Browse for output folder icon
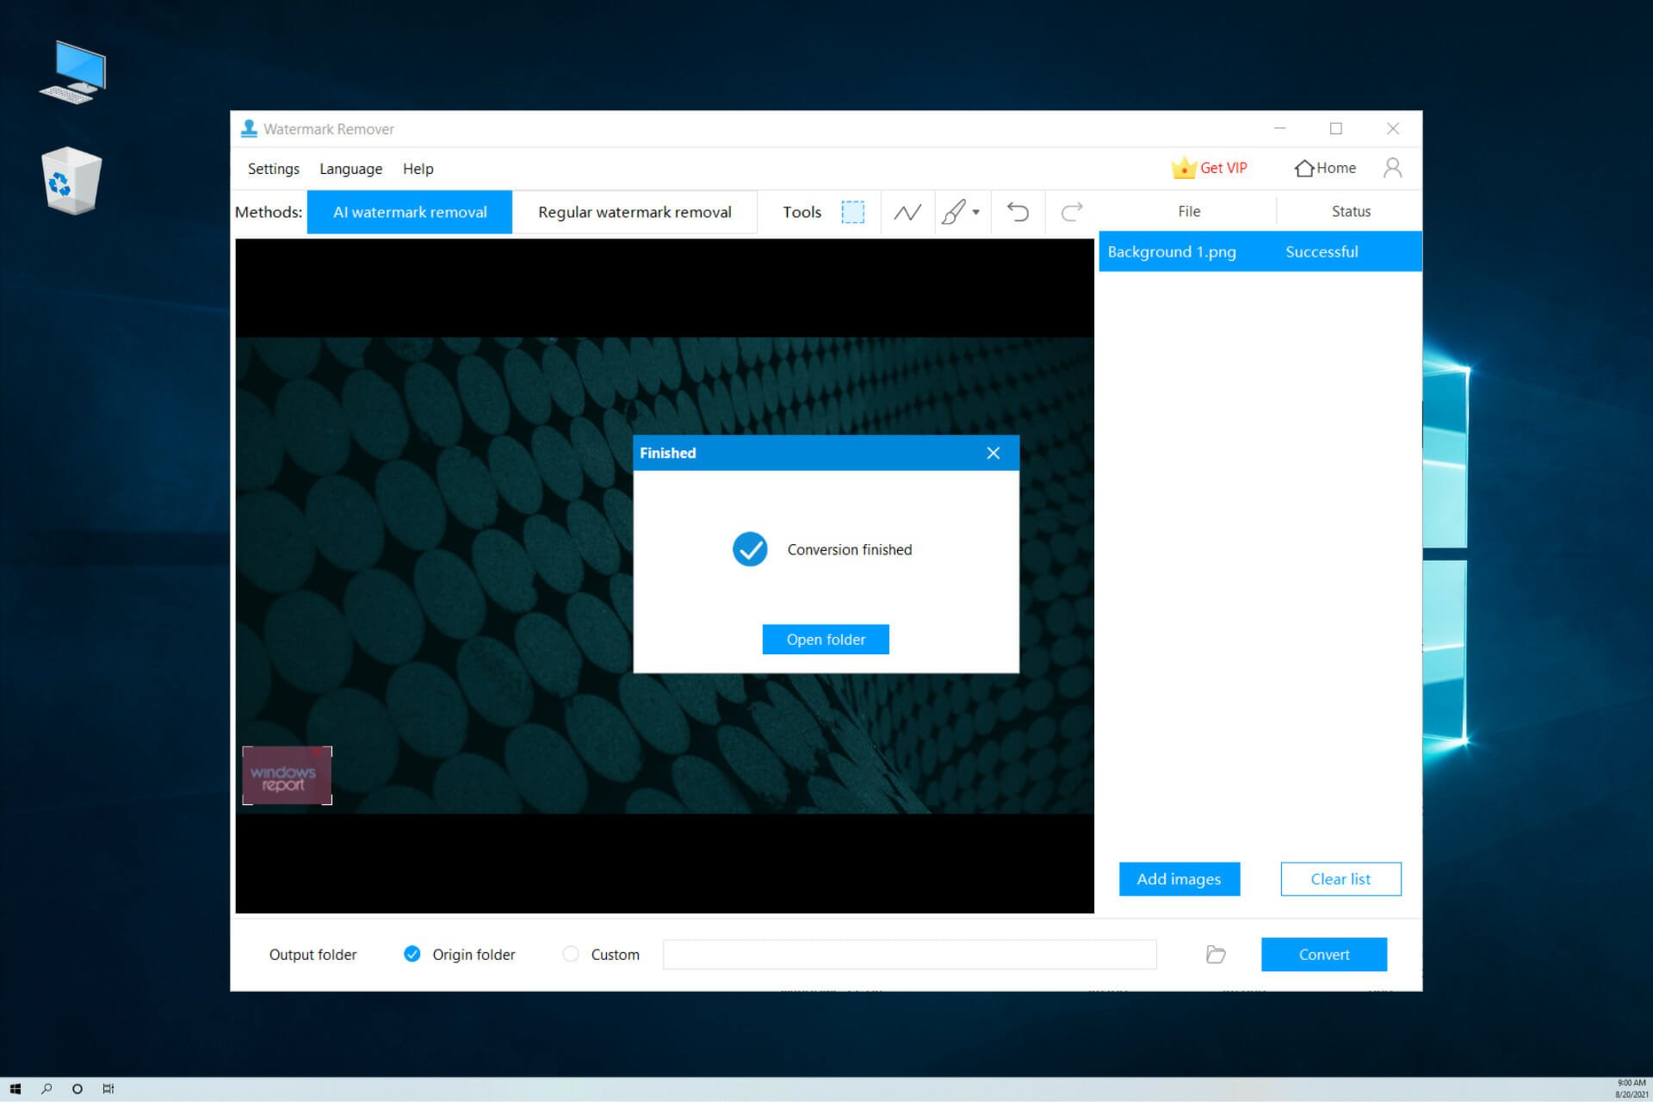This screenshot has height=1102, width=1653. coord(1216,954)
